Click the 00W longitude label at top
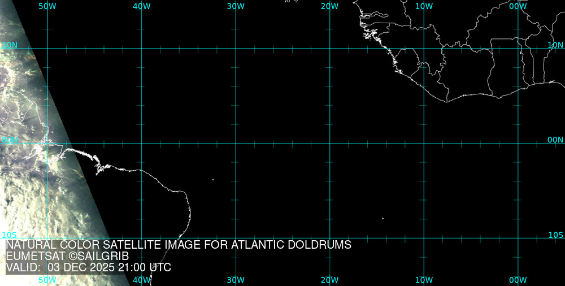Image resolution: width=565 pixels, height=286 pixels. click(518, 6)
